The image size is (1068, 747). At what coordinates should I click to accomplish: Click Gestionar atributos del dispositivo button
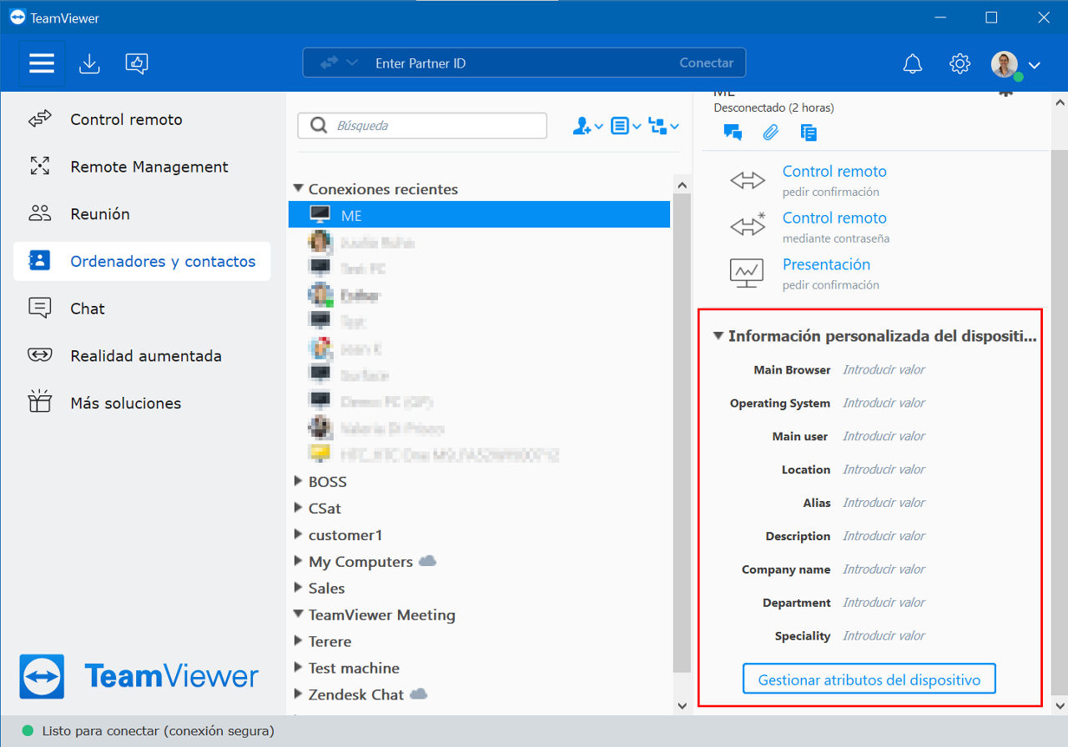(869, 679)
